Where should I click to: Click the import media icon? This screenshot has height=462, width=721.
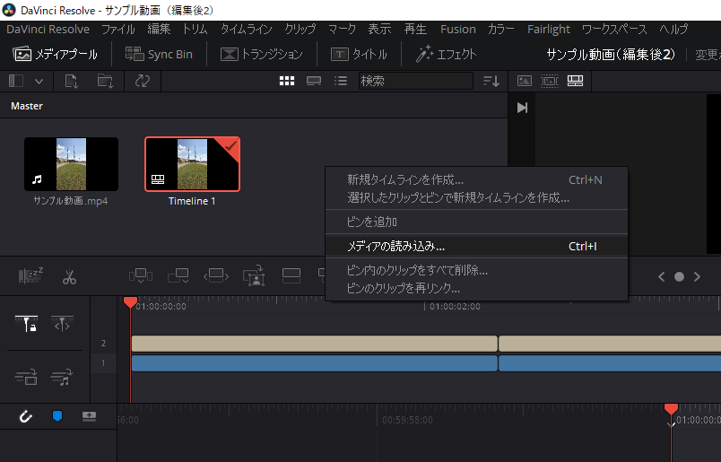(71, 81)
